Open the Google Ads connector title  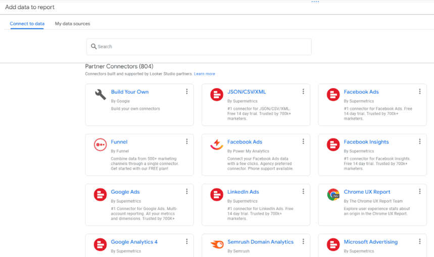point(125,192)
